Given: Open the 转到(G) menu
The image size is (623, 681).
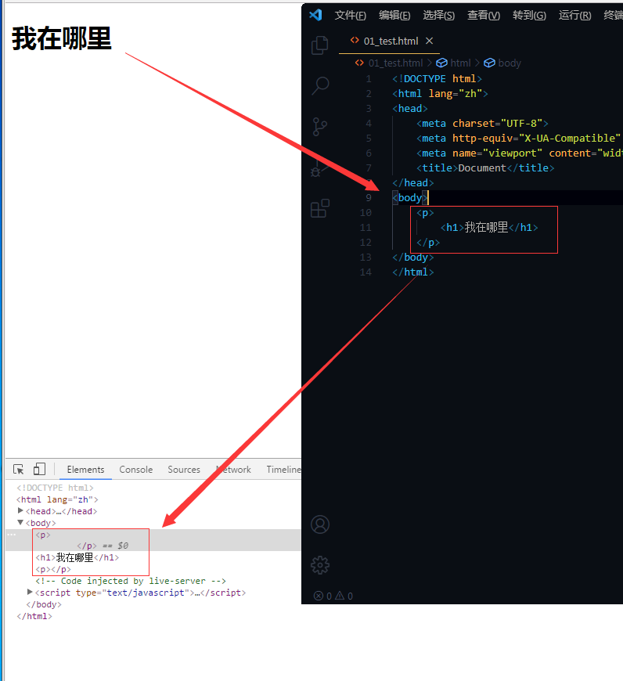Looking at the screenshot, I should pyautogui.click(x=529, y=16).
